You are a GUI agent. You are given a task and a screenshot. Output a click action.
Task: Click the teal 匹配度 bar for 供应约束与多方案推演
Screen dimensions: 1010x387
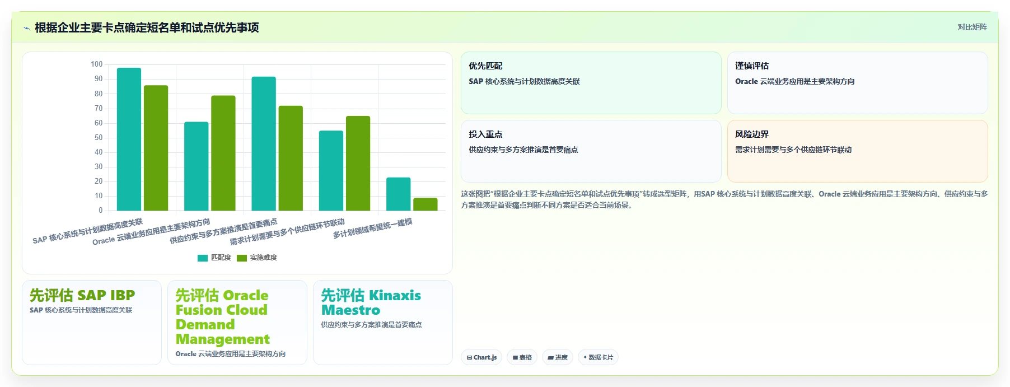[x=264, y=144]
